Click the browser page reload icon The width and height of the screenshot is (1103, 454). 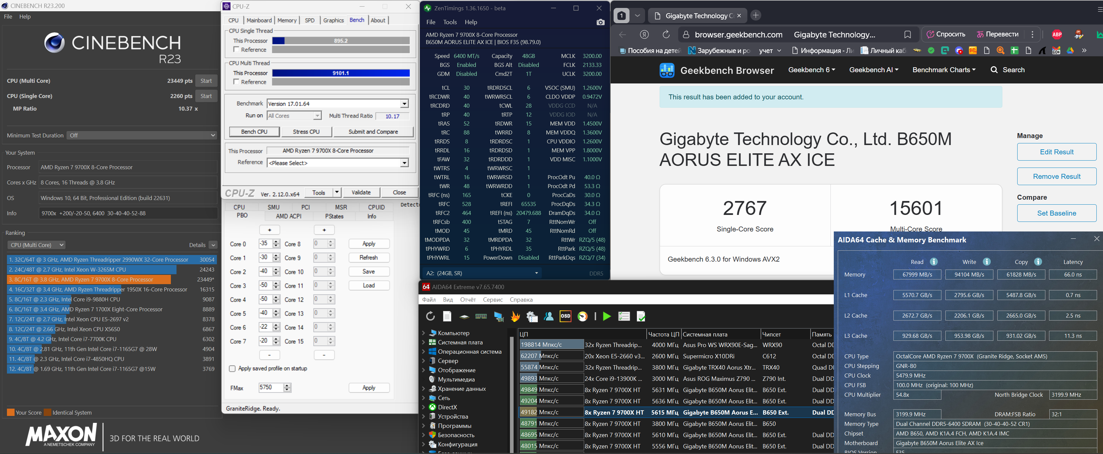point(666,35)
